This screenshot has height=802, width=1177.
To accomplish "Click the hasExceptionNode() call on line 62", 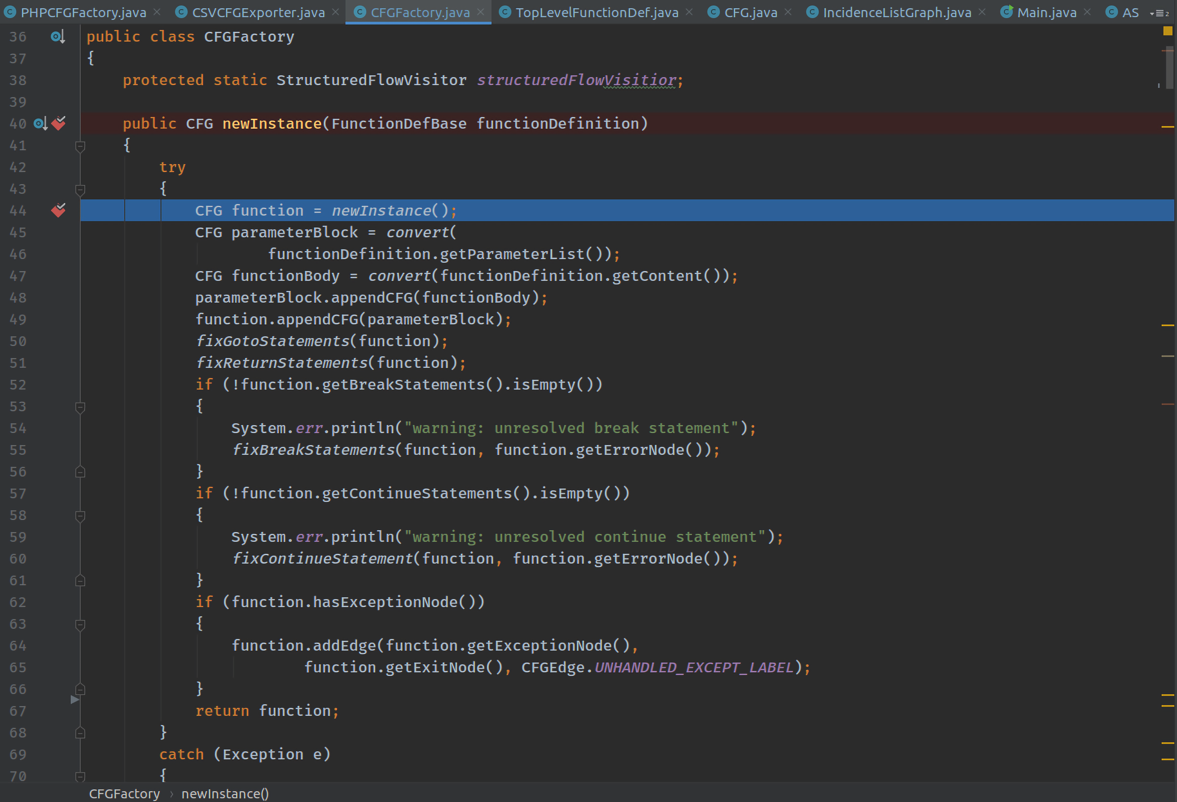I will point(399,602).
